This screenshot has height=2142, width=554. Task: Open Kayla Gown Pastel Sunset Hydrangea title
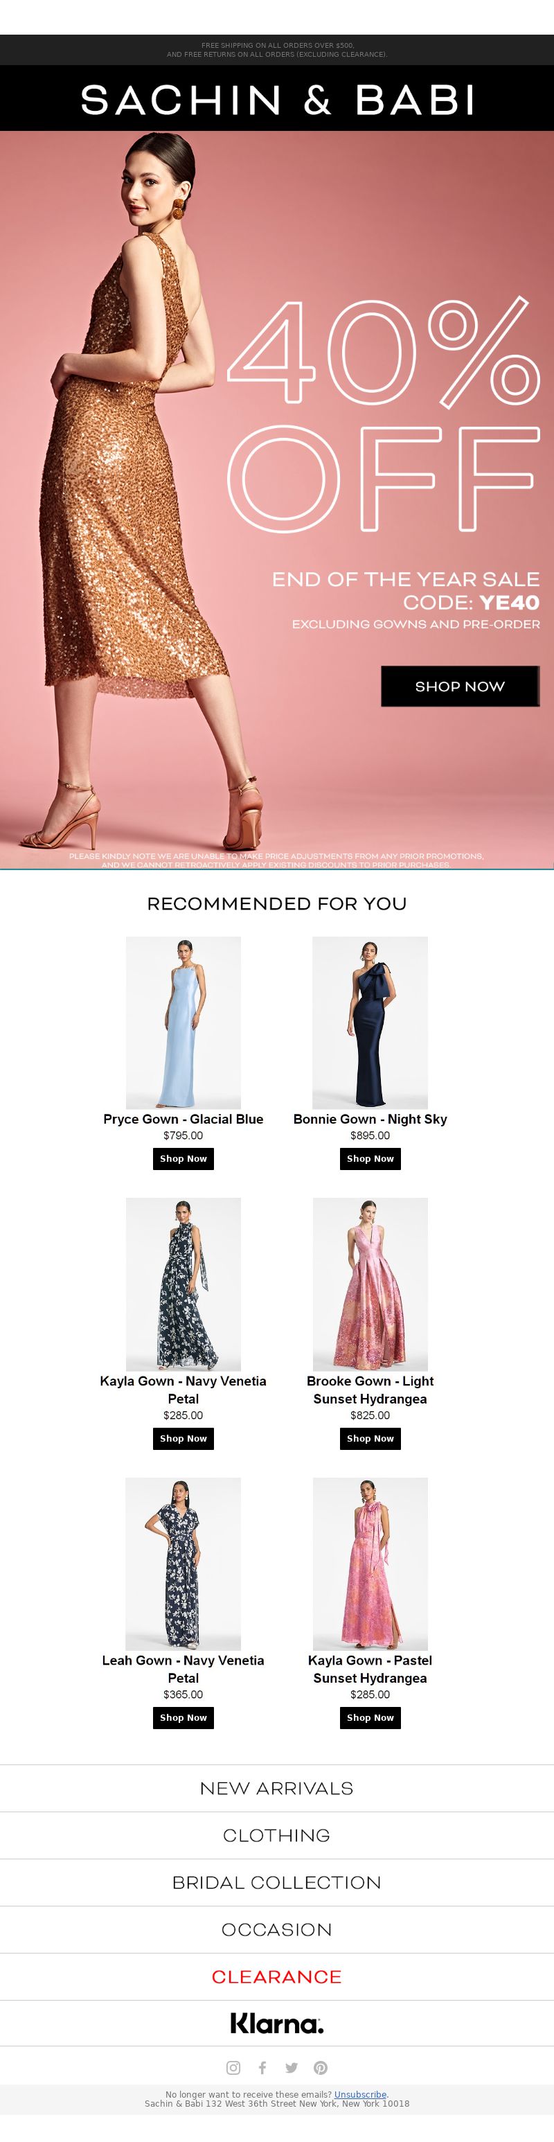click(x=370, y=1669)
